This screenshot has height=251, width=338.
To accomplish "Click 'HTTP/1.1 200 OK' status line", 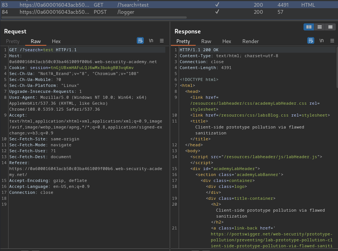I will (199, 50).
